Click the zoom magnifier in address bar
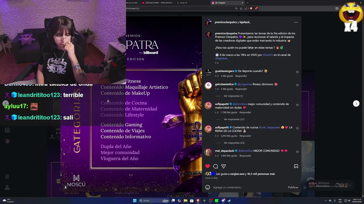 point(236,8)
